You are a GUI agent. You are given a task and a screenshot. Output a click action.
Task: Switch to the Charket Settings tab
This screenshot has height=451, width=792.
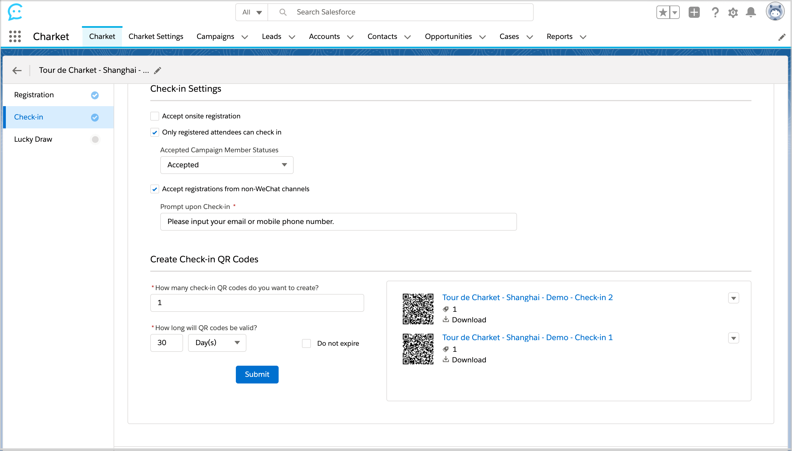[156, 37]
